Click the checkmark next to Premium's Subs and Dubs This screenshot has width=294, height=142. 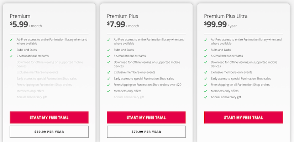coord(11,50)
